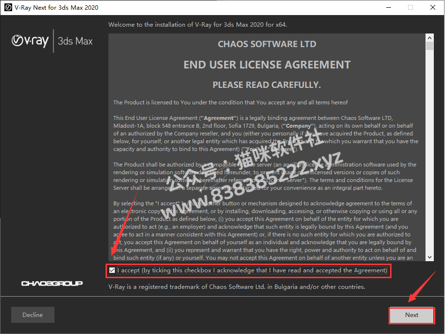This screenshot has height=334, width=445.
Task: Click the license scrollbar down arrow
Action: (x=429, y=257)
